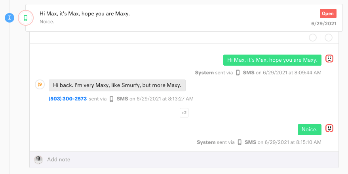
Task: Click the user photo avatar by Add note
Action: (38, 160)
